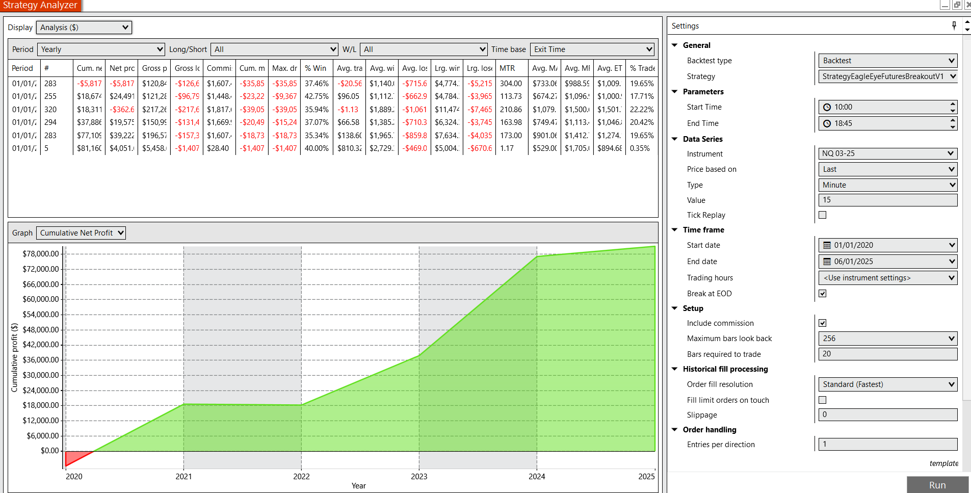971x493 pixels.
Task: Open the Display Analysis ($) dropdown
Action: pyautogui.click(x=84, y=28)
